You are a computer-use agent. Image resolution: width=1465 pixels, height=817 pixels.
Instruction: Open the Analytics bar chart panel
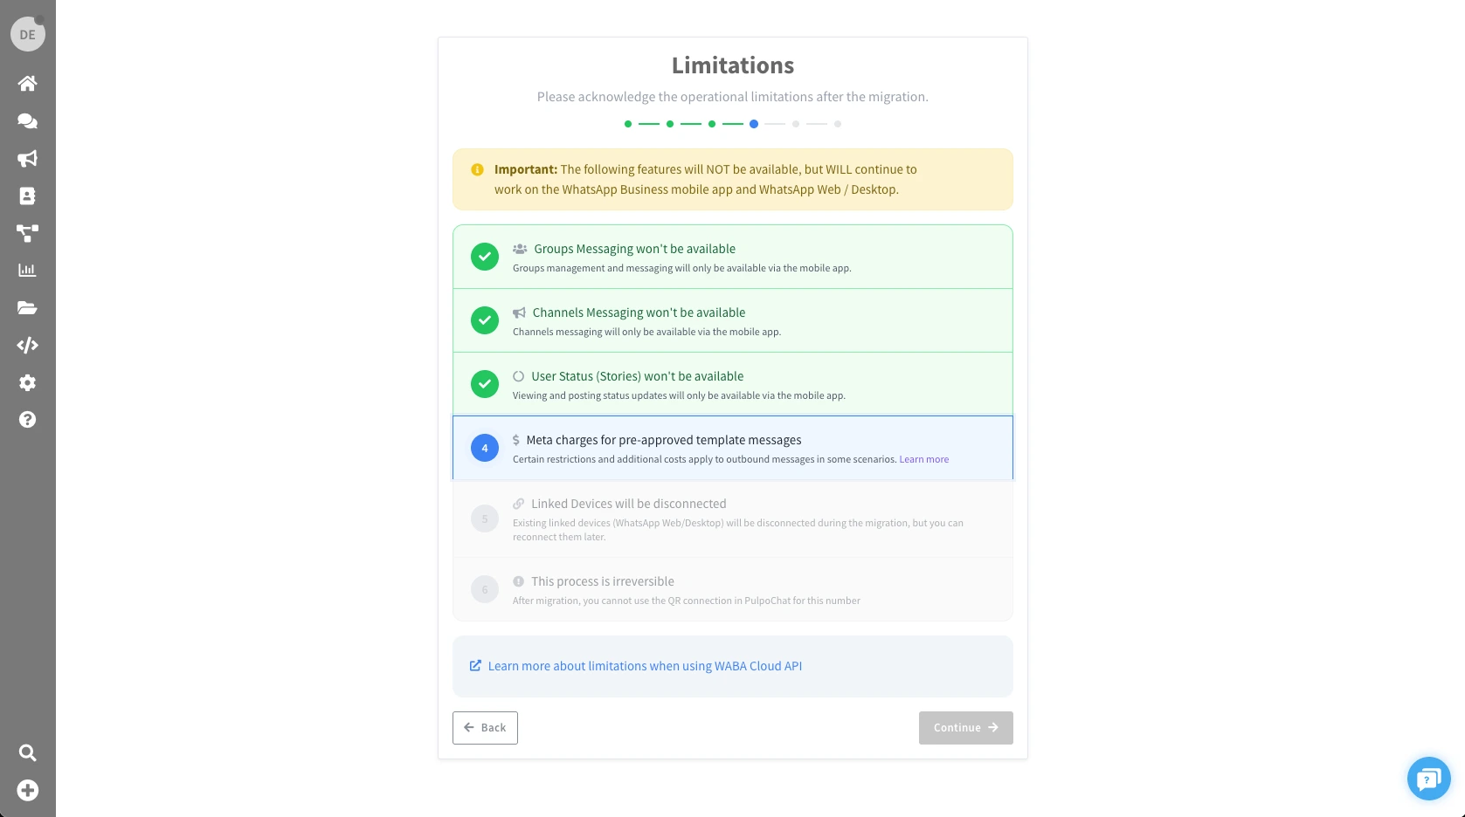pos(27,271)
